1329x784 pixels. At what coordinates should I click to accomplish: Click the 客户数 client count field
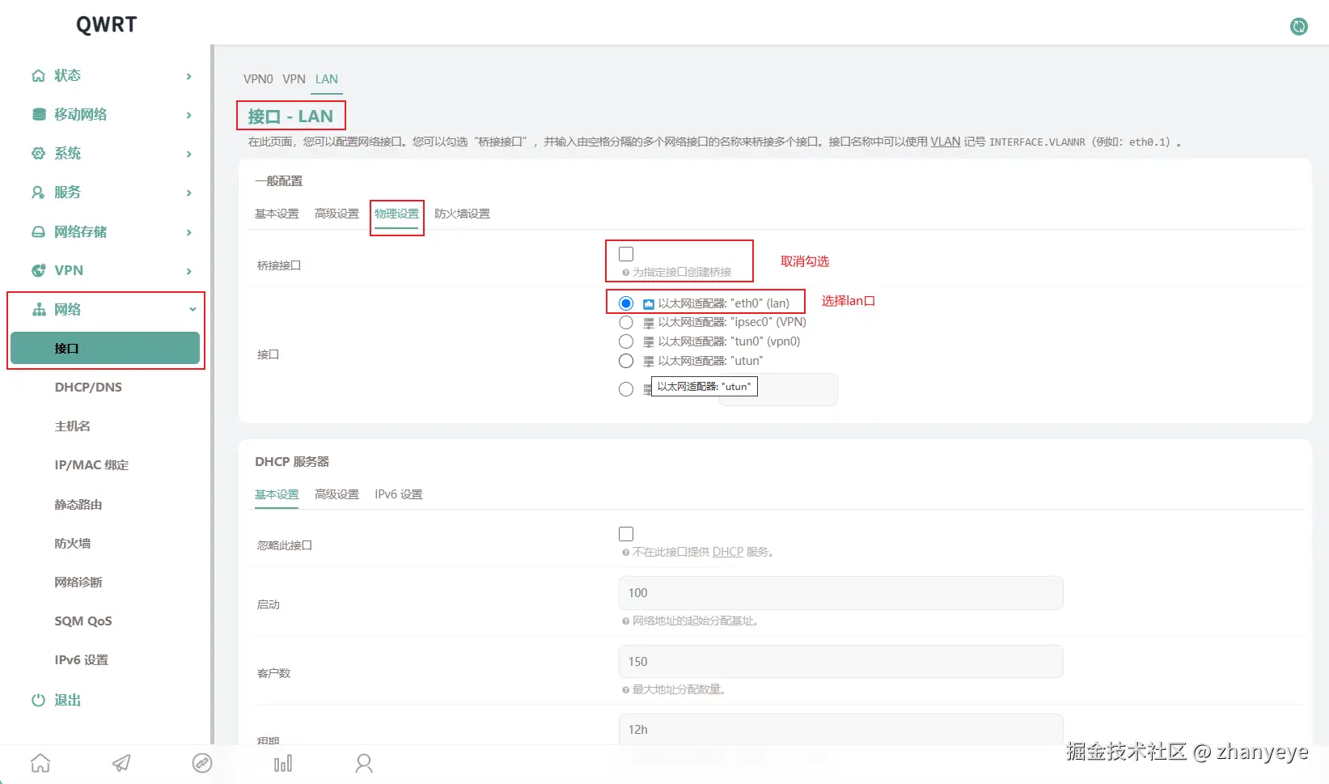(x=840, y=662)
